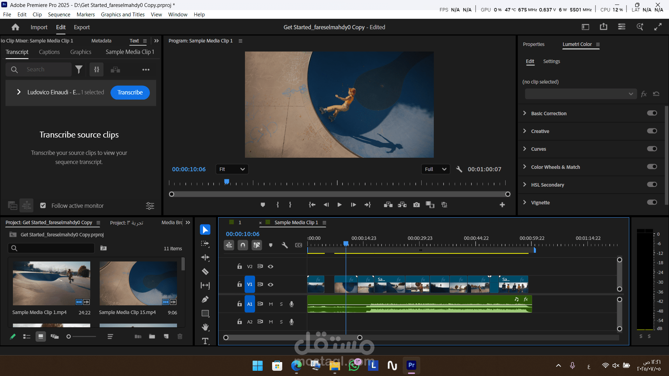Screen dimensions: 669x376
Task: Select Sample Media Clip 15.mp4 thumbnail
Action: 138,283
